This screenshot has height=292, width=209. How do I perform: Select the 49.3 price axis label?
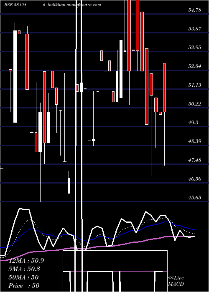tap(193, 123)
